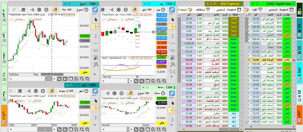Toggle the [1] W side panel checkbox

tap(300, 57)
